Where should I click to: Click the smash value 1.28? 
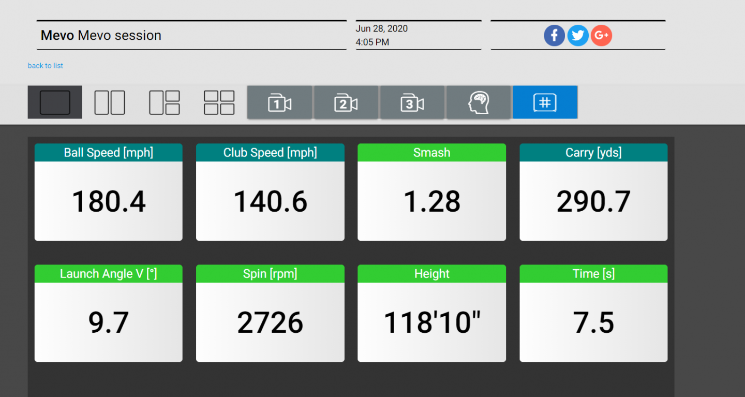(x=431, y=201)
